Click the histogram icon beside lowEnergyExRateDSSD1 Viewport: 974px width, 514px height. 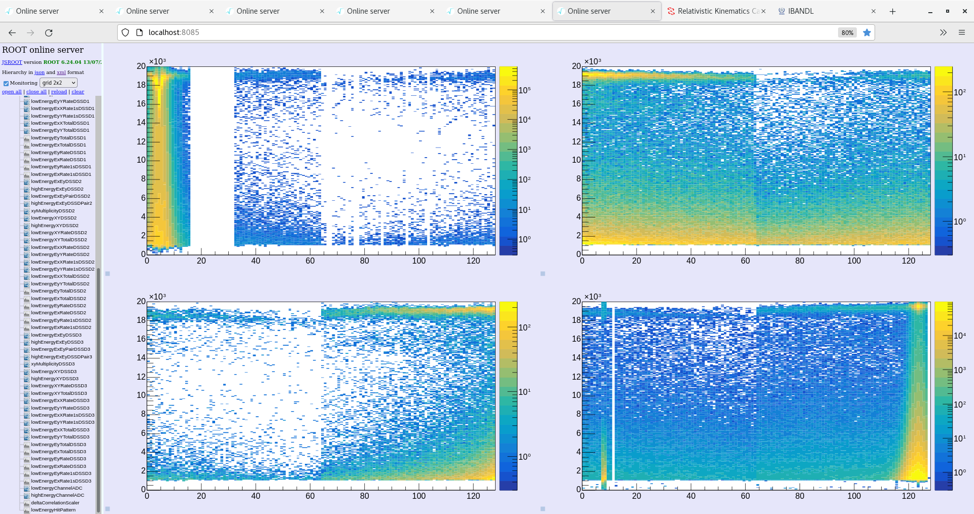27,160
